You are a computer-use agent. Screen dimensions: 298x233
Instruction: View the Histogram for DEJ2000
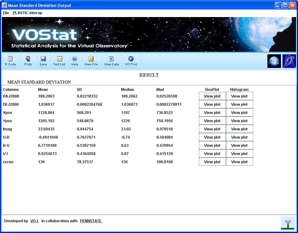click(239, 104)
